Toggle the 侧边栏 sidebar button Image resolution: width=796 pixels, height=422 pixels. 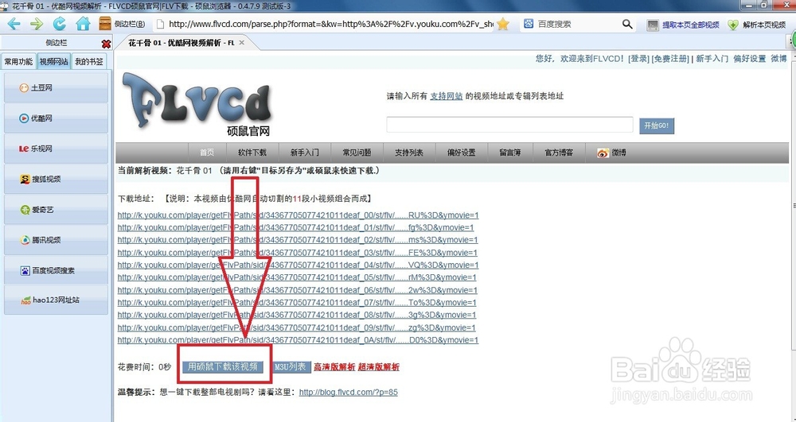122,24
